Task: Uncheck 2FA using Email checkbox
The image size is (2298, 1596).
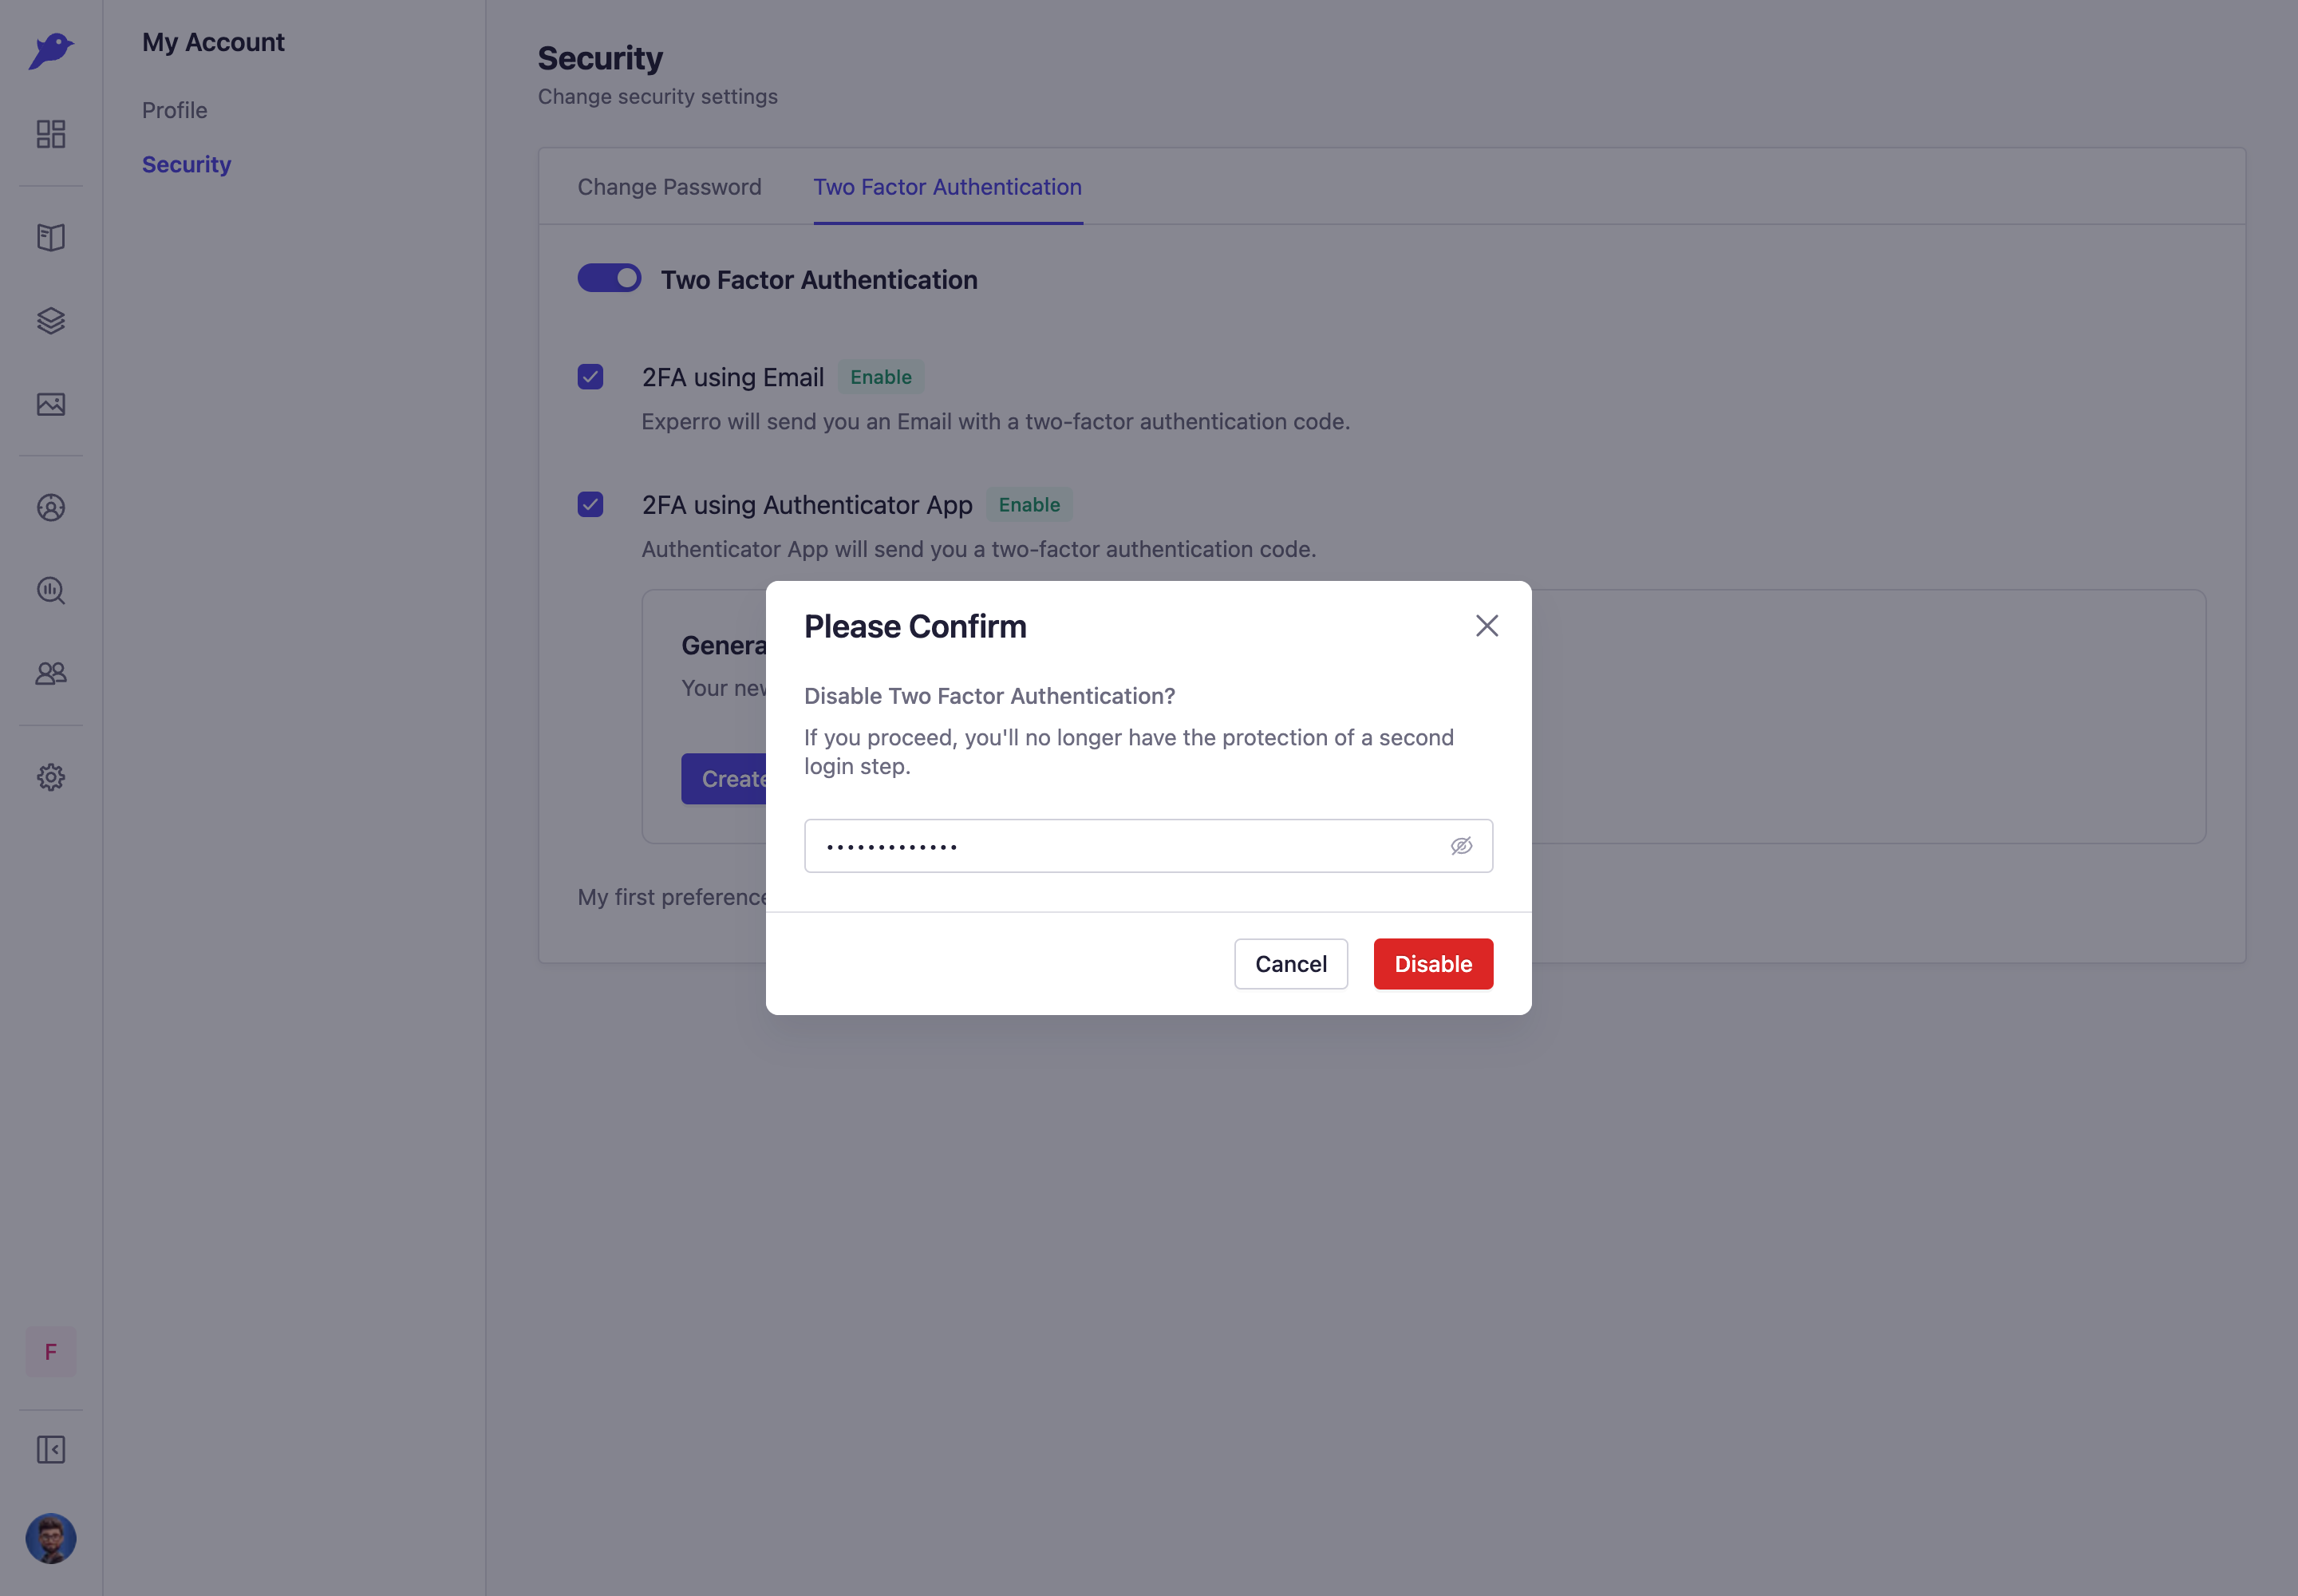Action: pyautogui.click(x=590, y=377)
